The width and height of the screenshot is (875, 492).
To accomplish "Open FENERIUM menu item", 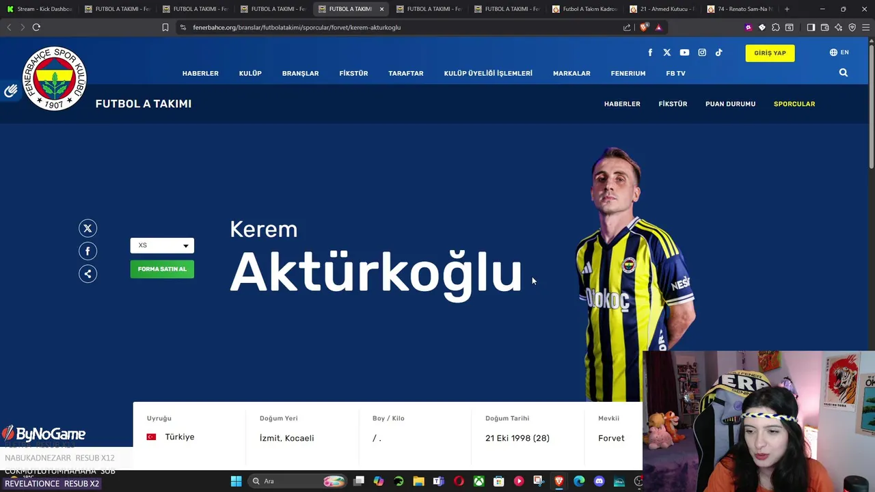I will 628,73.
